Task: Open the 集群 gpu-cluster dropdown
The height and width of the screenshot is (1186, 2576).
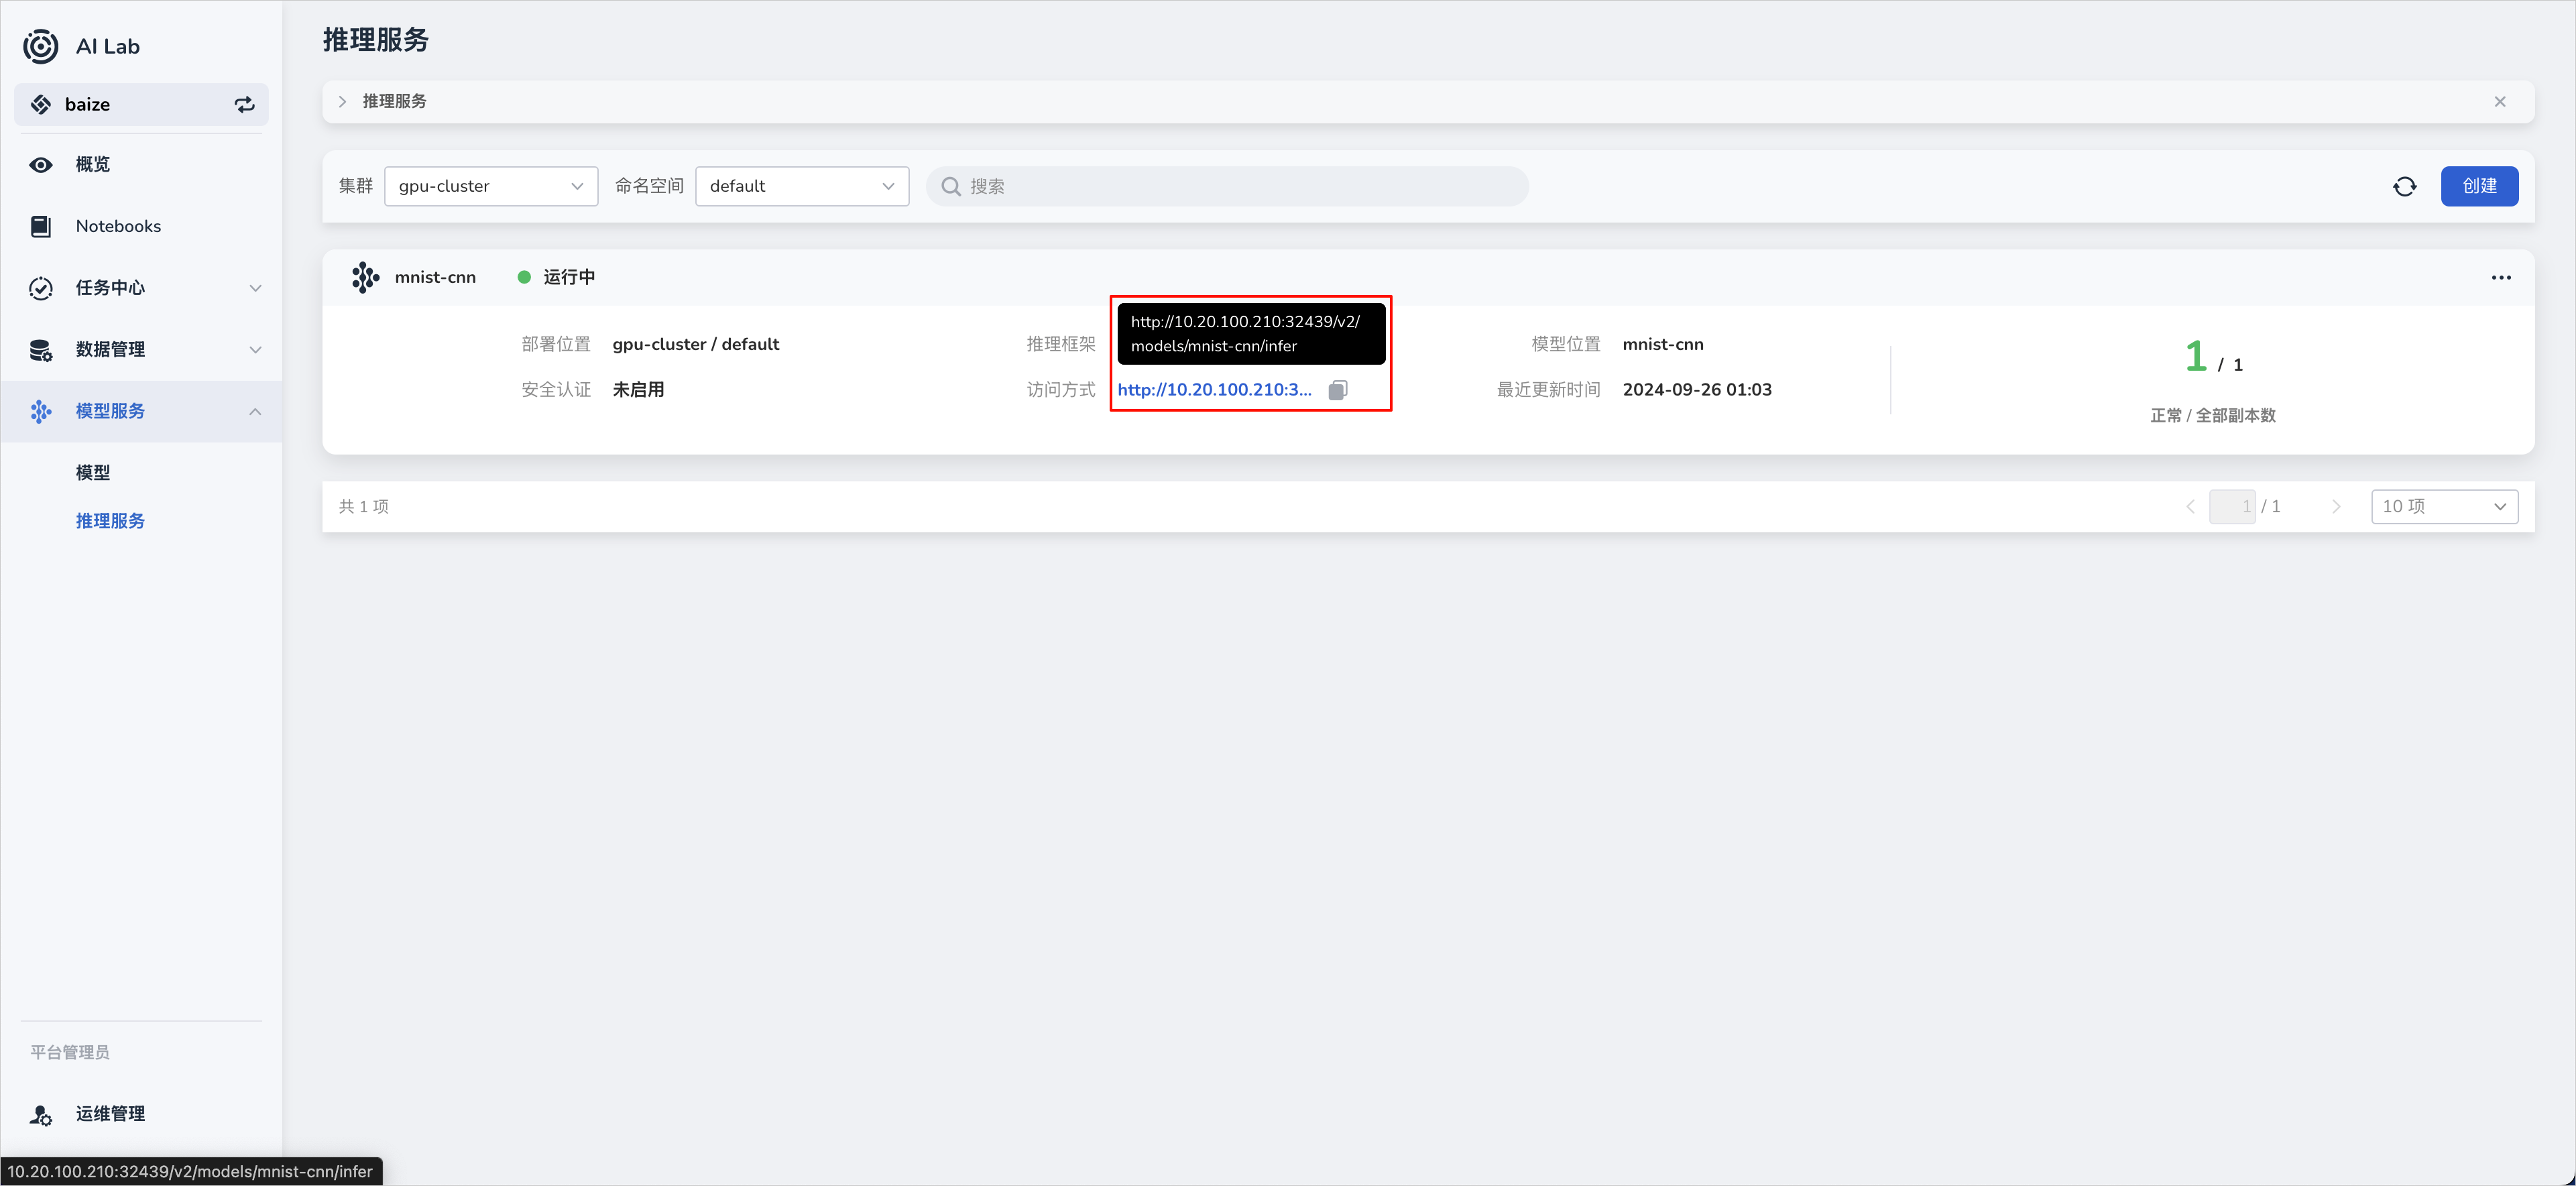Action: [491, 187]
